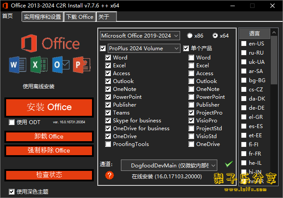Enable the 使用 ODT checkbox
This screenshot has width=283, height=198.
(12, 122)
